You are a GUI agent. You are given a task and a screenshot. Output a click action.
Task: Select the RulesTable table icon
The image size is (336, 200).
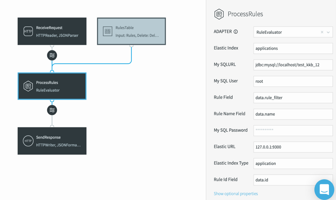point(108,31)
